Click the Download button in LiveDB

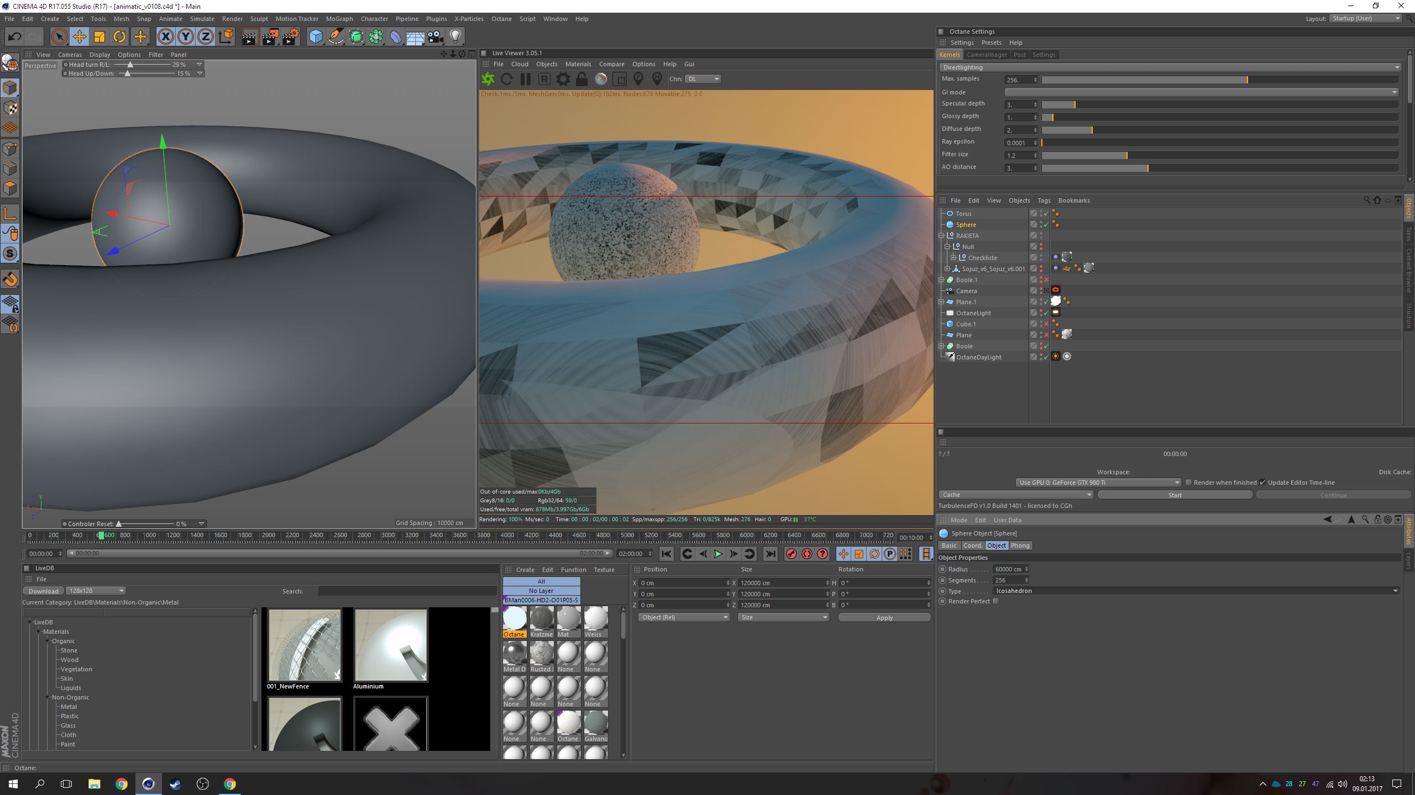tap(44, 591)
